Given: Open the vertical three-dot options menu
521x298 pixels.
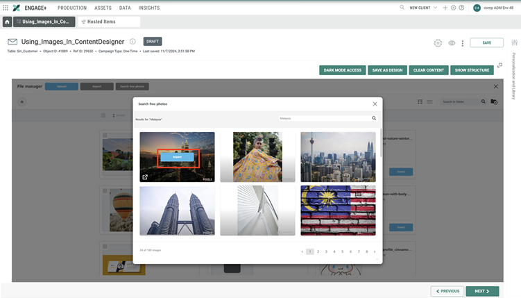Looking at the screenshot, I should tap(463, 43).
